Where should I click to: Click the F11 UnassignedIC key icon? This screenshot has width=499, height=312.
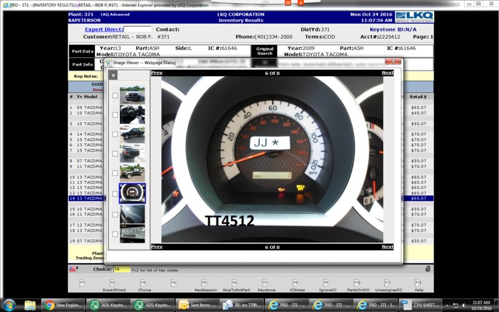click(388, 283)
